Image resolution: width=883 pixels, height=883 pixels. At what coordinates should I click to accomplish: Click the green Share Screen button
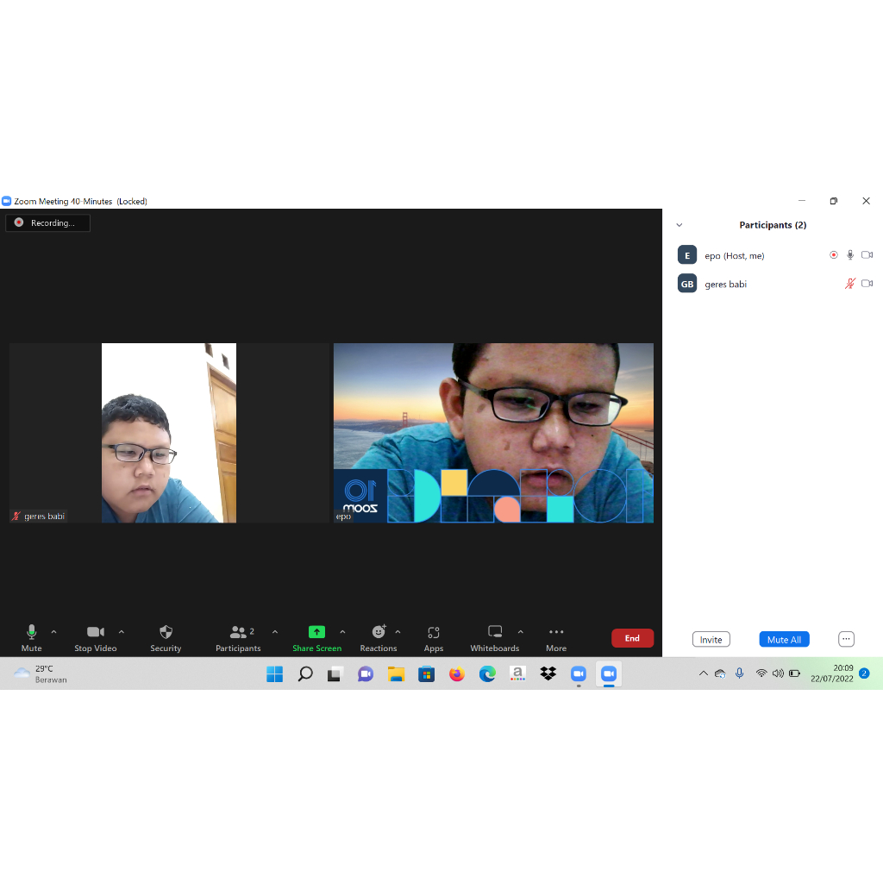316,638
